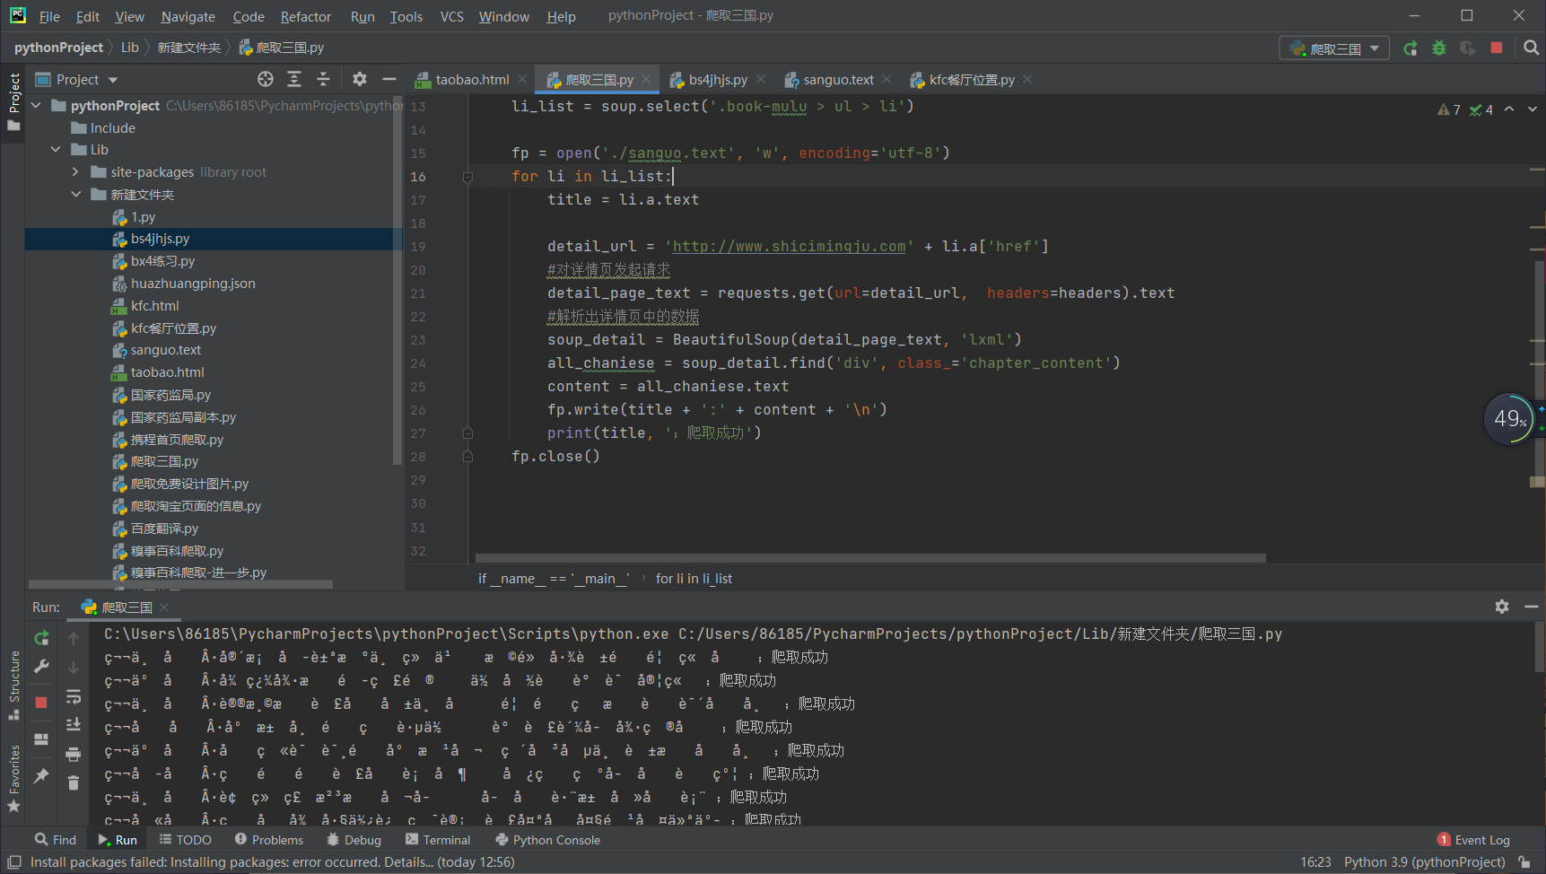Show the 7 warnings inspection indicator
The width and height of the screenshot is (1546, 874).
pos(1449,109)
